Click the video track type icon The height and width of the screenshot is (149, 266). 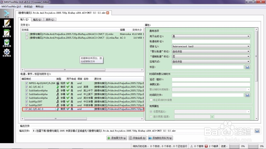click(58, 83)
